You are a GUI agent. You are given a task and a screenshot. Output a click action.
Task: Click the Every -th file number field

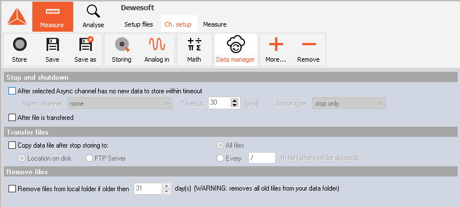pyautogui.click(x=262, y=158)
